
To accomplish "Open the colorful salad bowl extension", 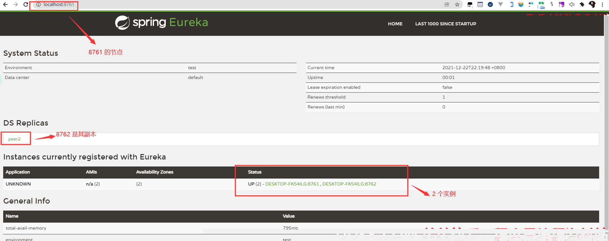I will tap(521, 4).
